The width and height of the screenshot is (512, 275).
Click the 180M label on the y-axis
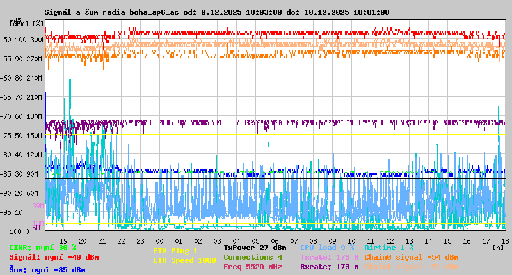(x=35, y=116)
